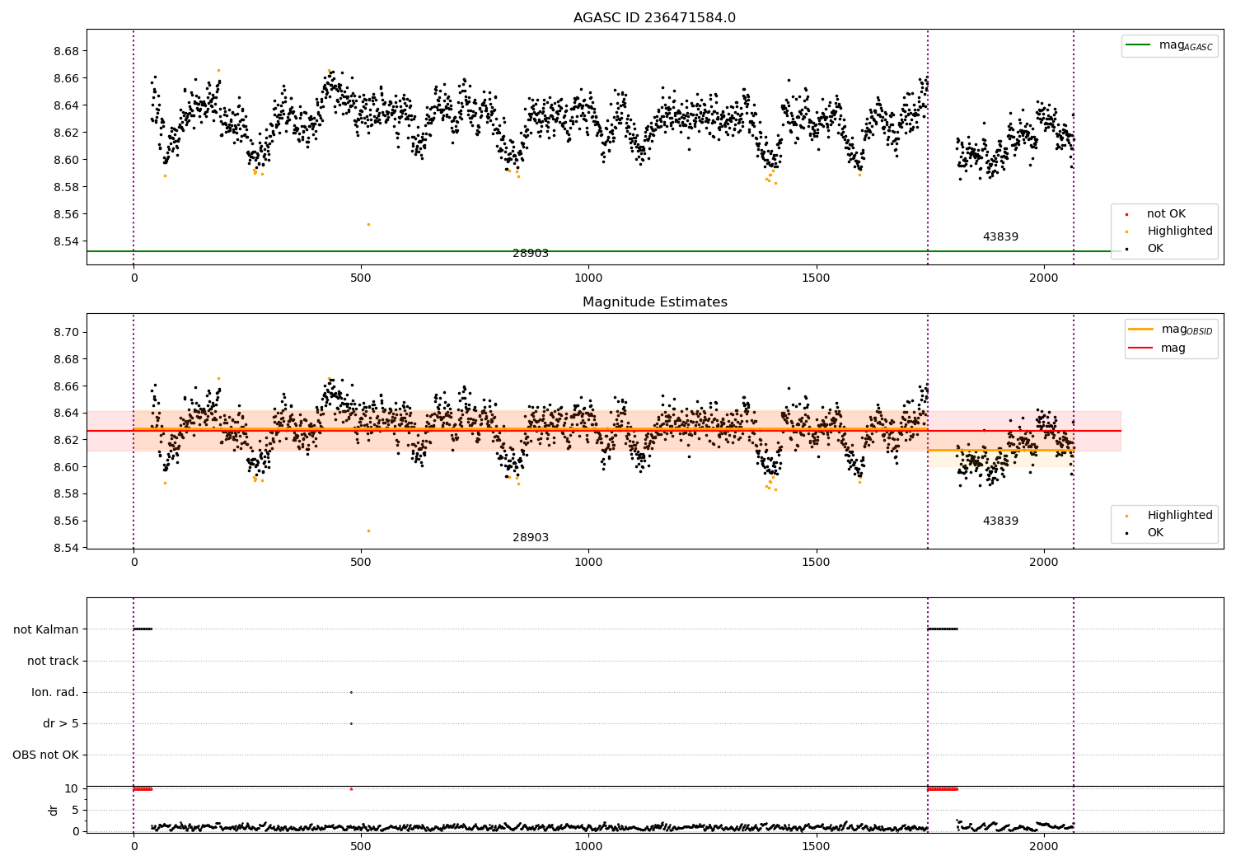Click the 5 tick on the dr axis
Viewport: 1236px width, 865px height.
75,810
